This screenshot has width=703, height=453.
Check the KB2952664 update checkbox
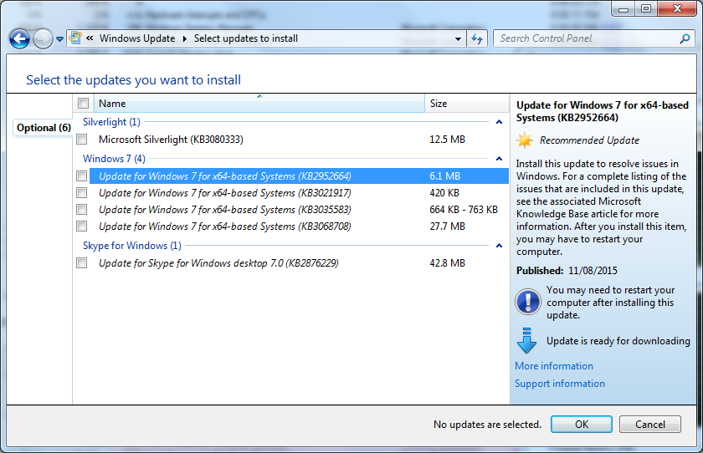82,176
